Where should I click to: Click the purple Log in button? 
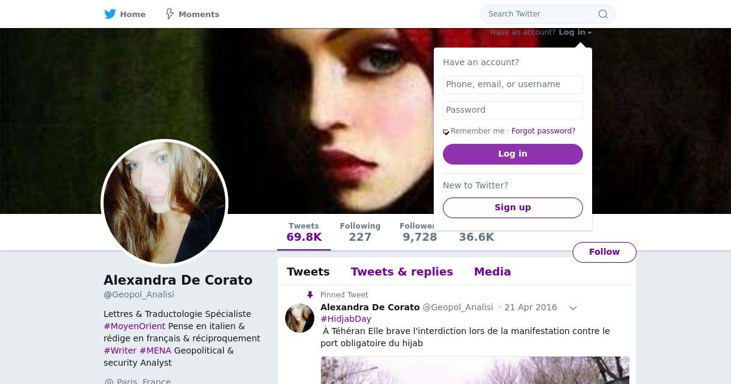pos(513,154)
